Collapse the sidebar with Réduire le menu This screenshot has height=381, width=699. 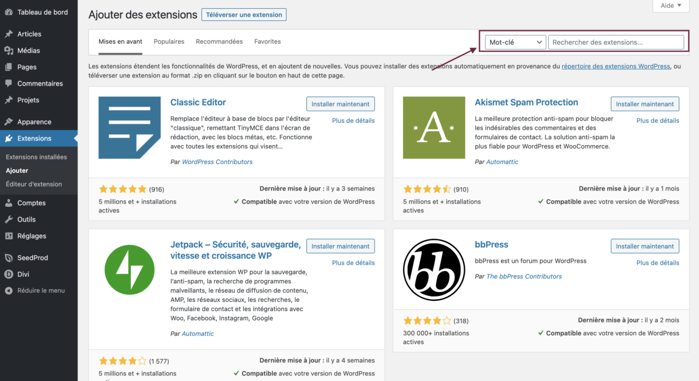point(9,290)
